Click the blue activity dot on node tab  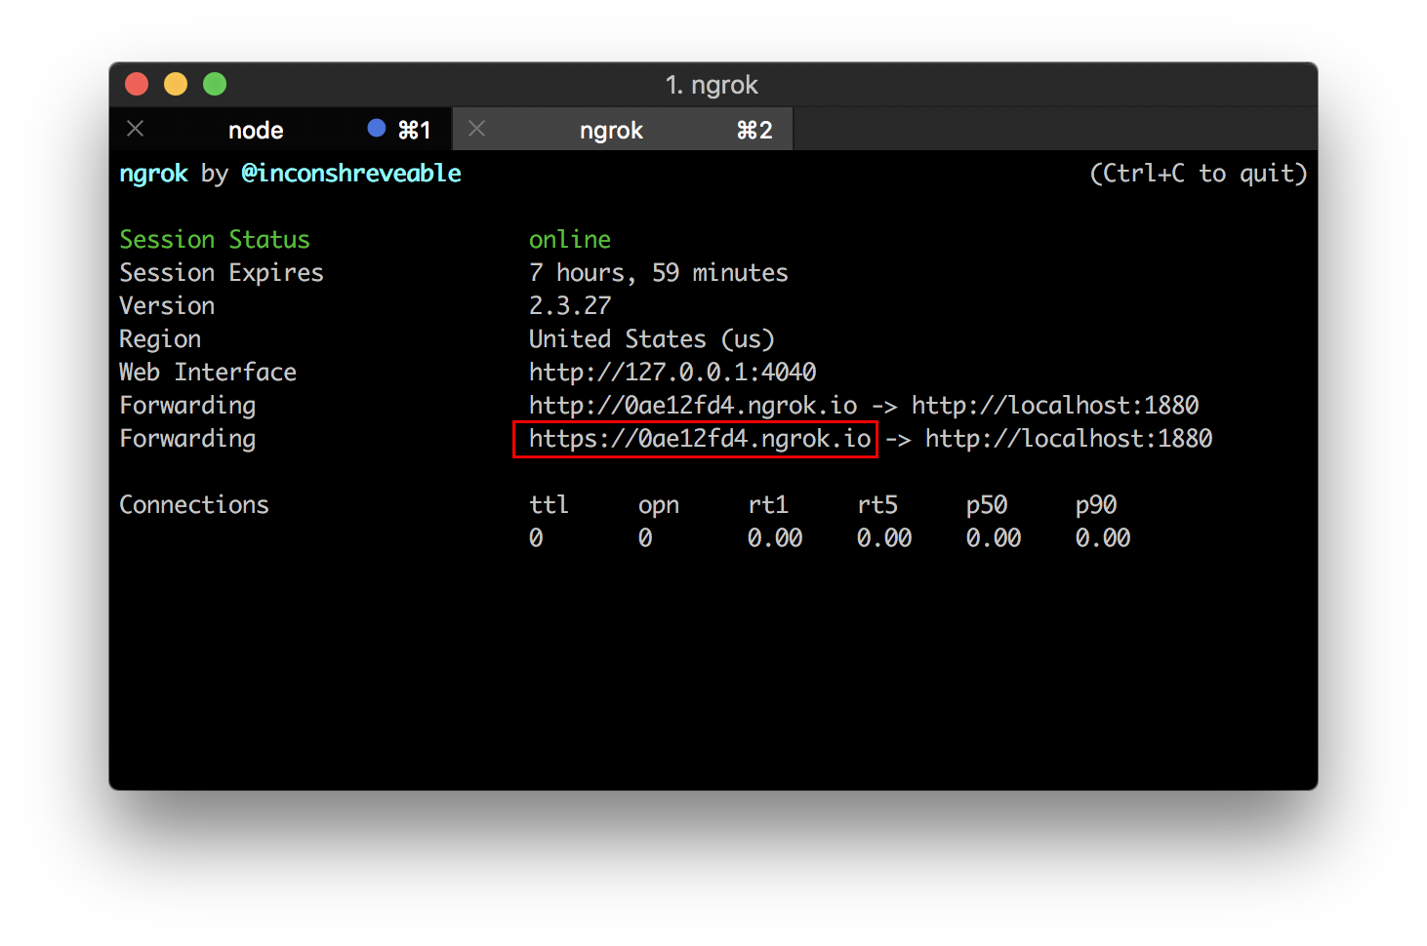377,128
